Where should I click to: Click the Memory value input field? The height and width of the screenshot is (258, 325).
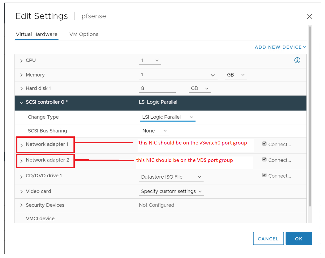169,75
